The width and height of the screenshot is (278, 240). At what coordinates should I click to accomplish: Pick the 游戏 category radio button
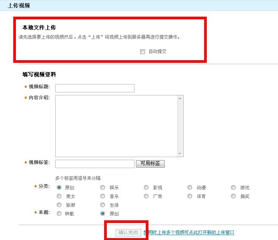tap(233, 187)
